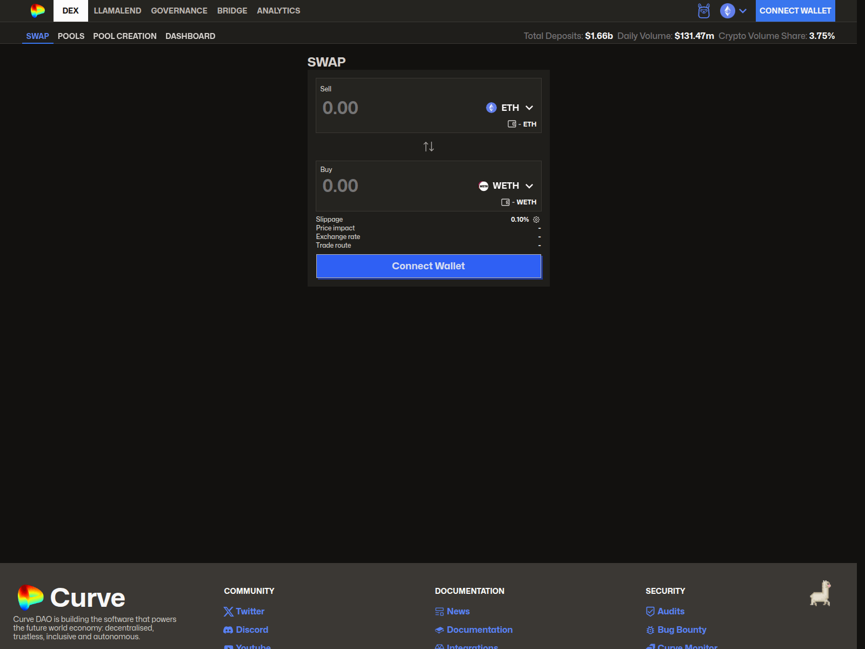Click the Daily Volume $131.47m value
865x649 pixels.
click(694, 36)
